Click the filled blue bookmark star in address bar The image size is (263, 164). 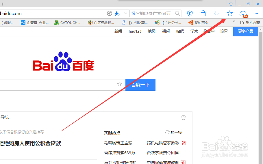point(117,13)
